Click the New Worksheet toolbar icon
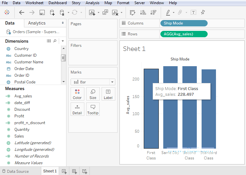The image size is (246, 175). click(x=92, y=12)
